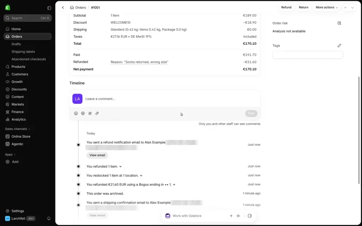This screenshot has width=362, height=226.
Task: Open the notifications bell
Action: [49, 218]
